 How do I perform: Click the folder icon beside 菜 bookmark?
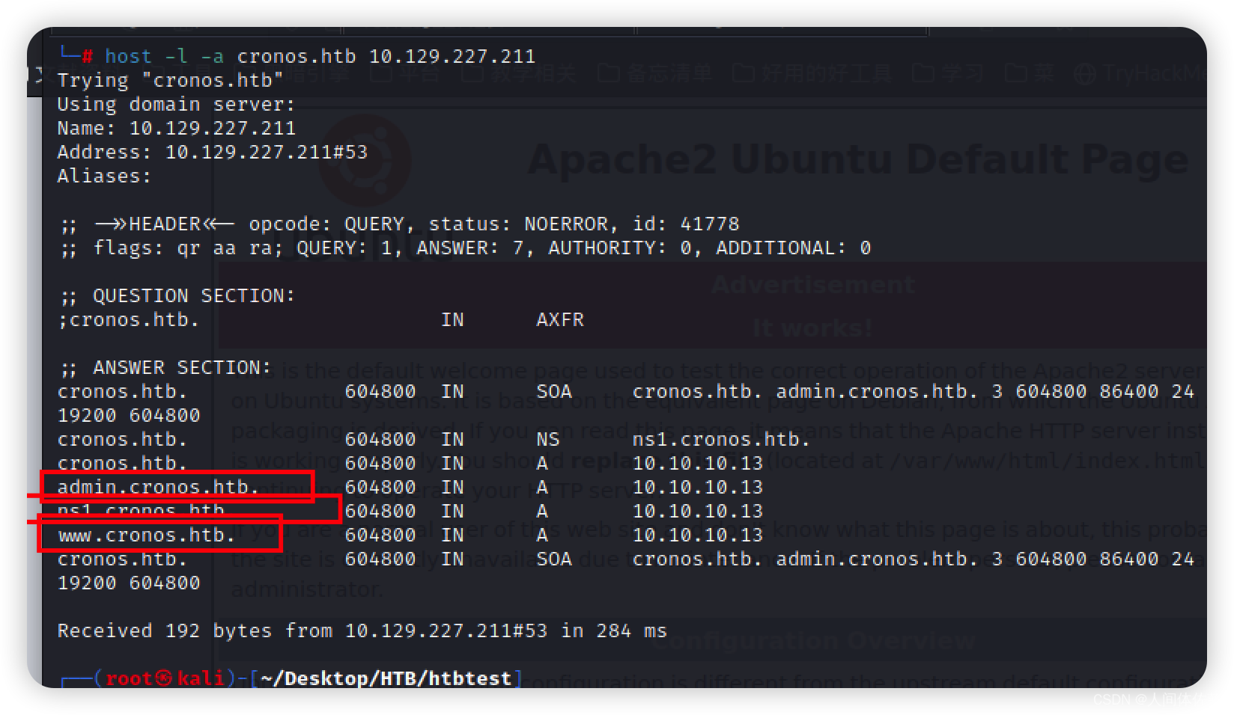[x=1016, y=73]
